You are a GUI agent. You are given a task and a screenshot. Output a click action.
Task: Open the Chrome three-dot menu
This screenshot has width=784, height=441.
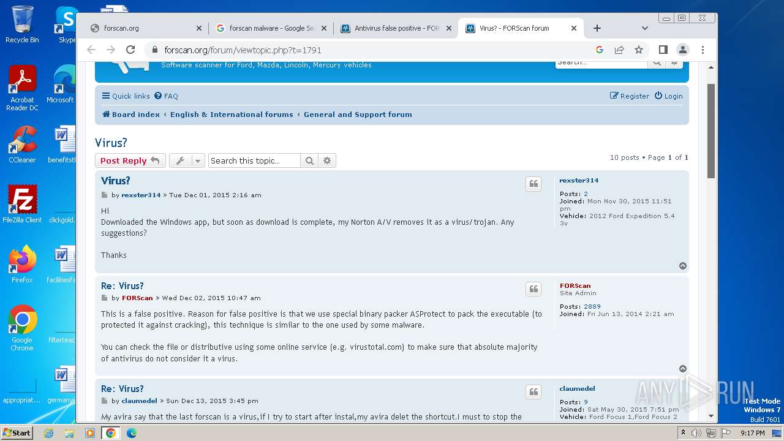click(x=703, y=50)
